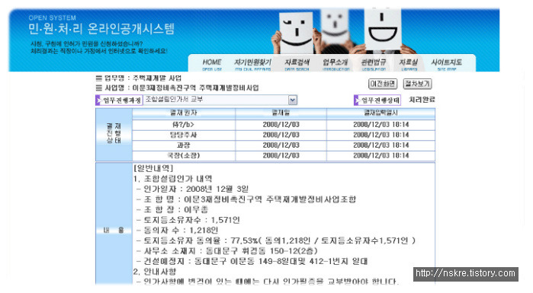Click the 절차보기 button
This screenshot has height=293, width=533.
417,84
